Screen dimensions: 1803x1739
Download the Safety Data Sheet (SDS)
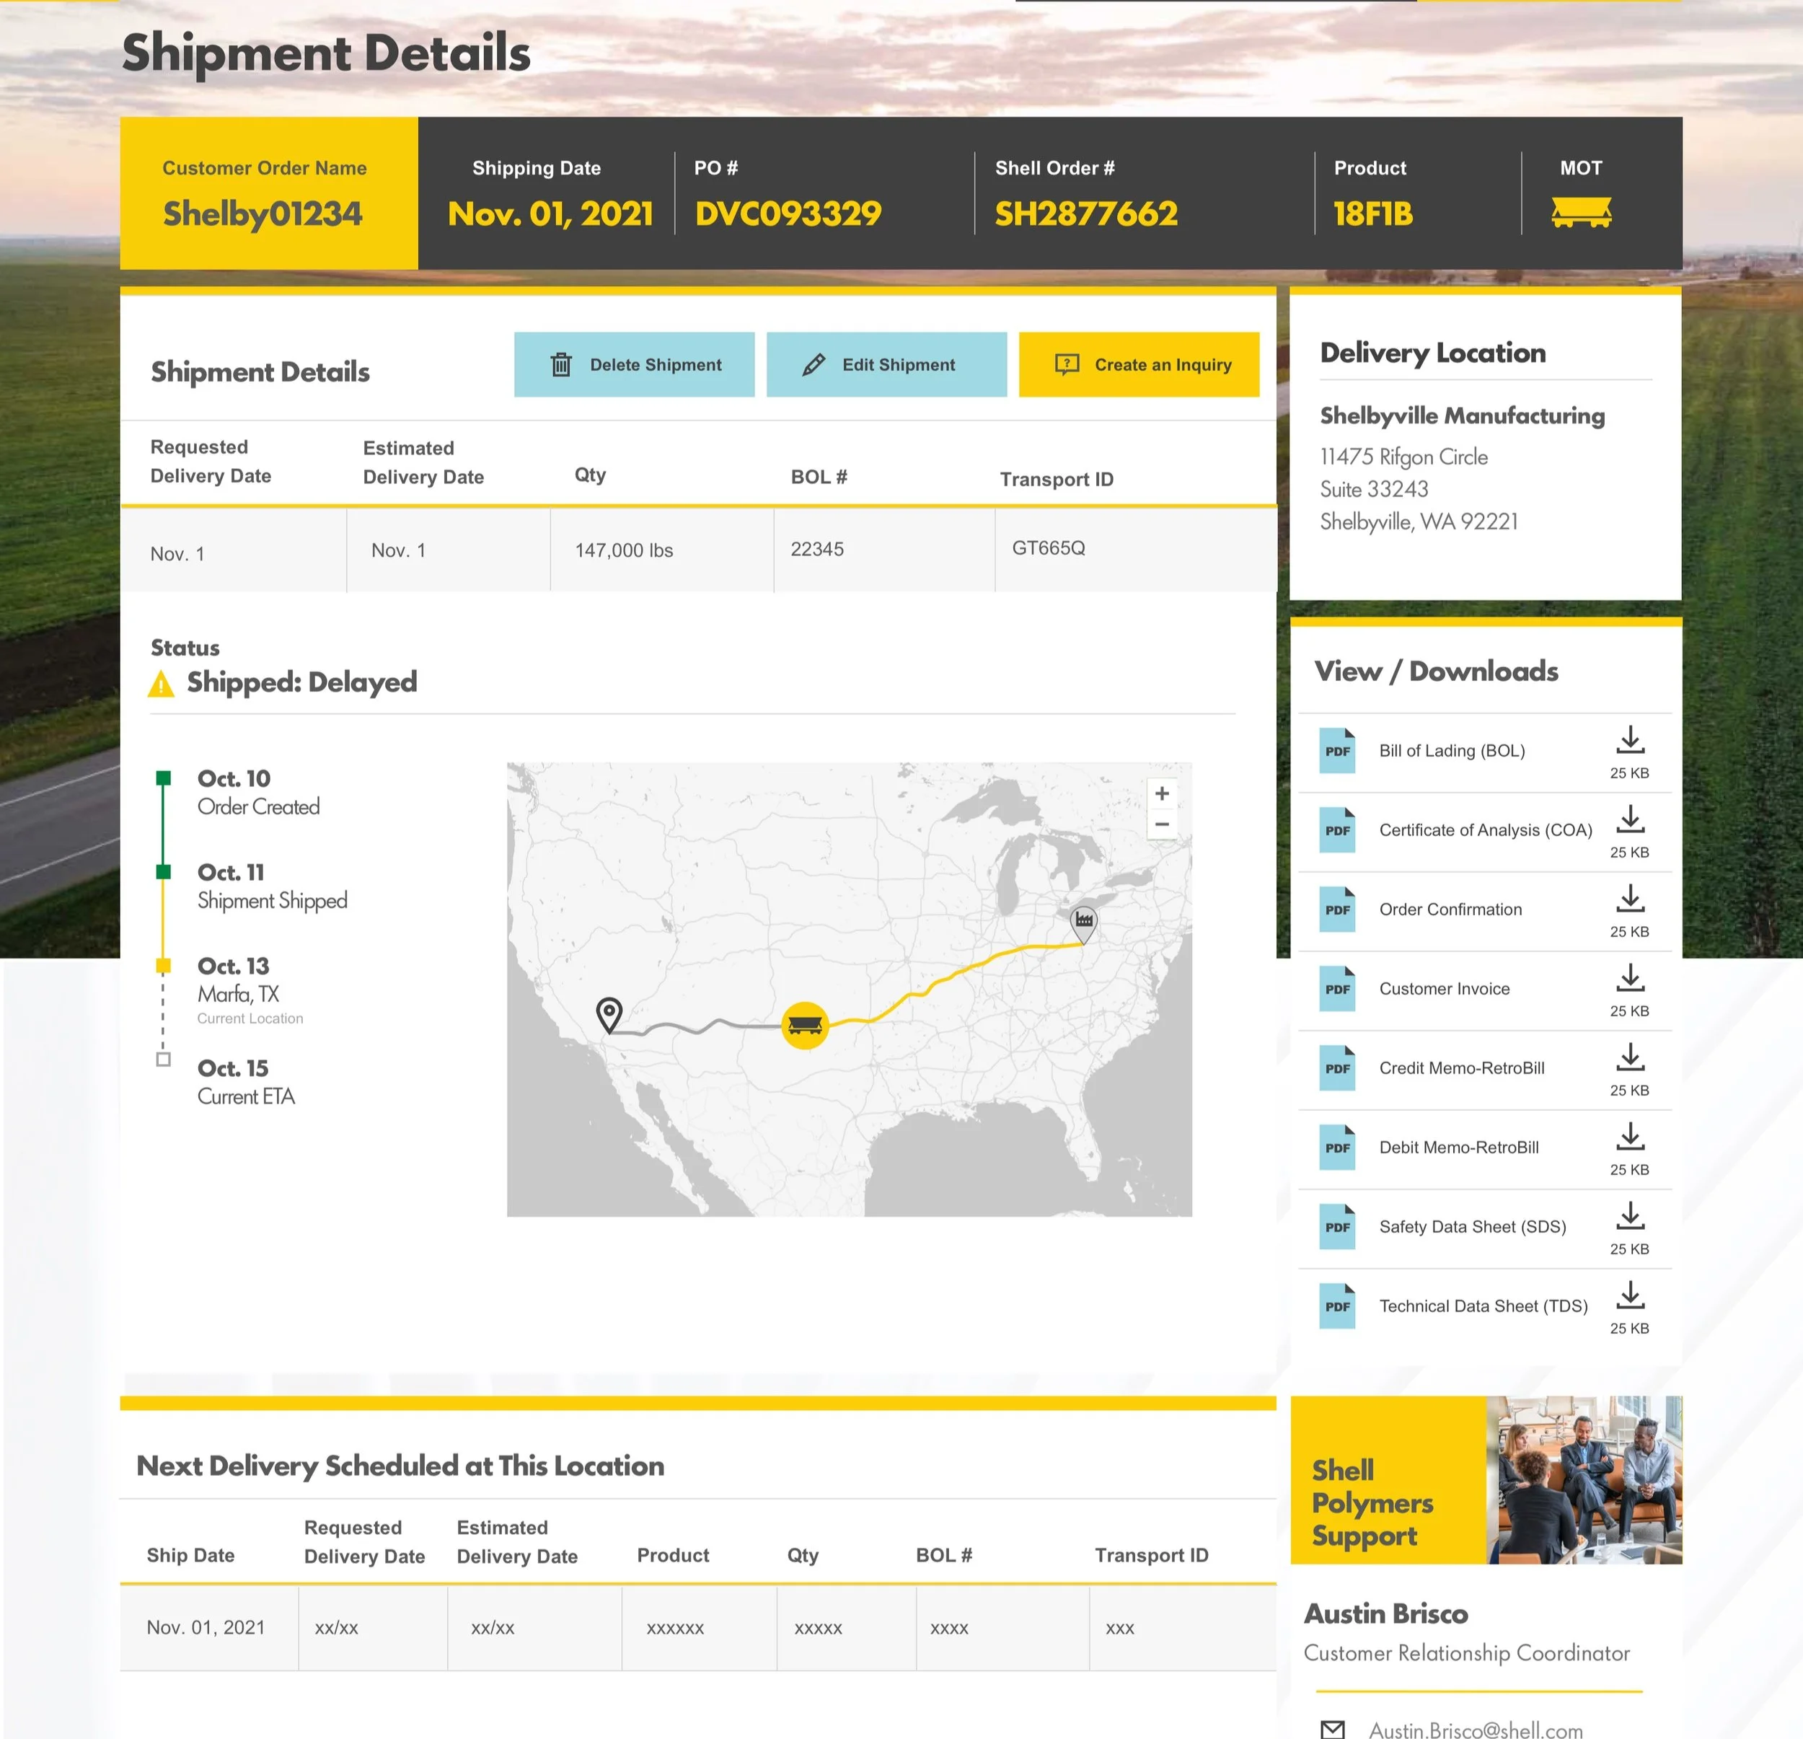click(1629, 1215)
